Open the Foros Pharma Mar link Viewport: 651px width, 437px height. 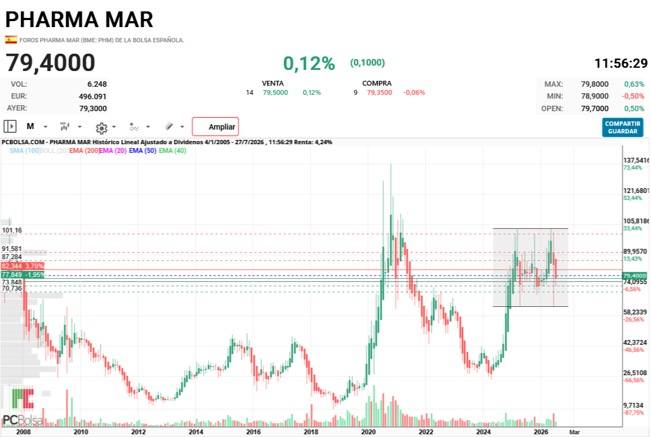click(x=101, y=40)
